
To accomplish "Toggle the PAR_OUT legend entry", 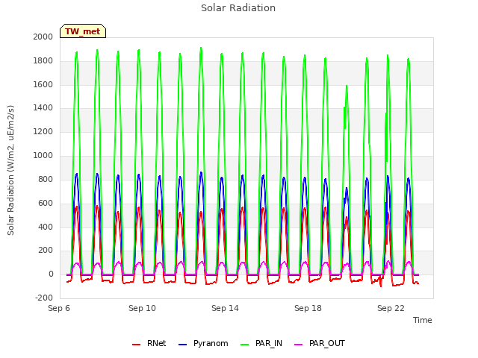I will (320, 343).
